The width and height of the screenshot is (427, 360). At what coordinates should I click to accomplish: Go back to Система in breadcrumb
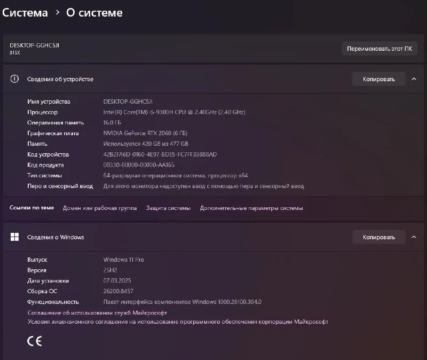pos(25,13)
